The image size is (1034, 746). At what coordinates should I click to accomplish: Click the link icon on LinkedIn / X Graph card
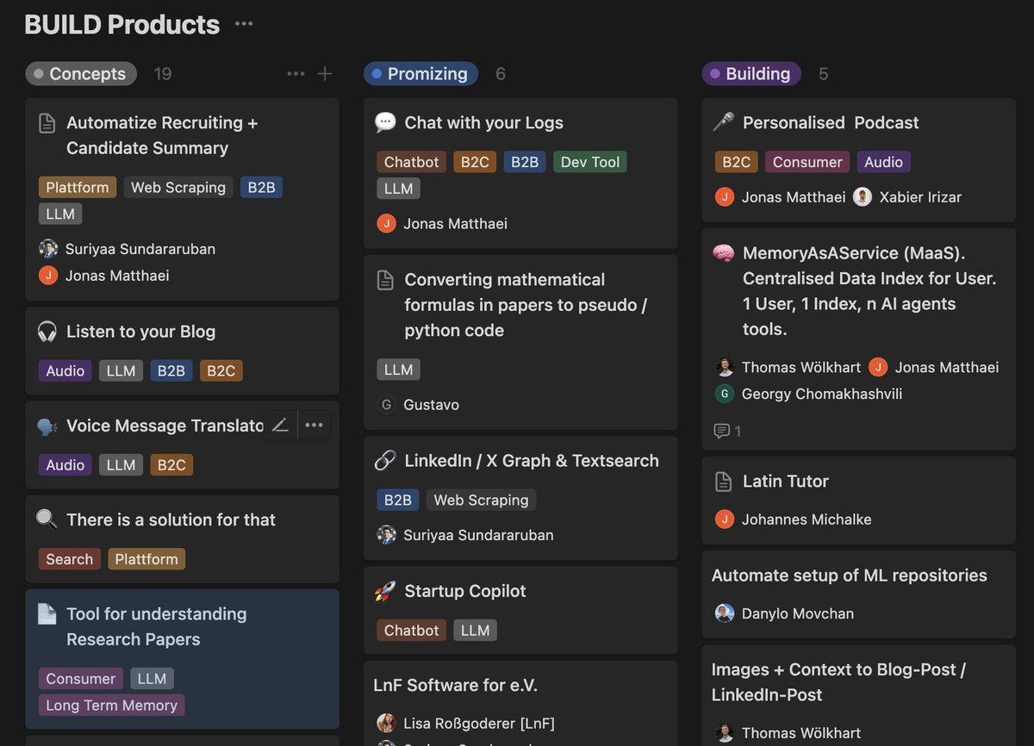[385, 460]
